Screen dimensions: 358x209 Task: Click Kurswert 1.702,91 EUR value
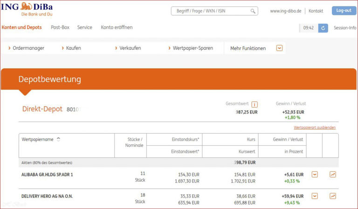(x=243, y=181)
